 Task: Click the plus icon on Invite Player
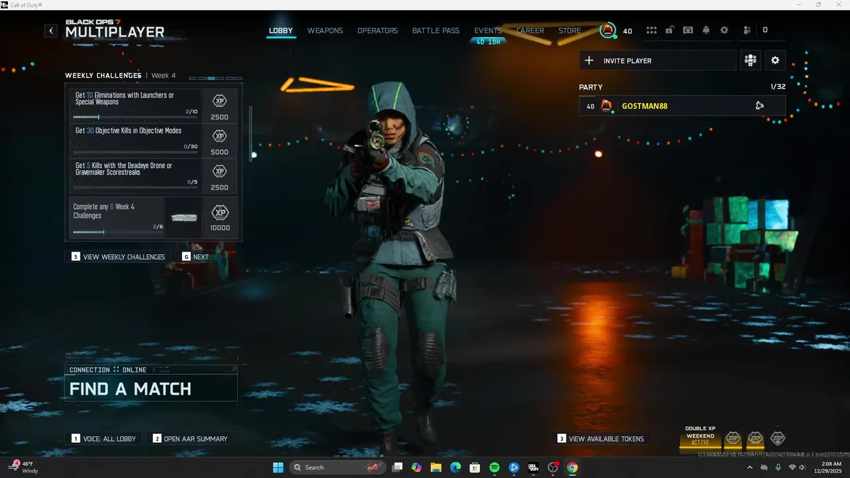(x=589, y=60)
